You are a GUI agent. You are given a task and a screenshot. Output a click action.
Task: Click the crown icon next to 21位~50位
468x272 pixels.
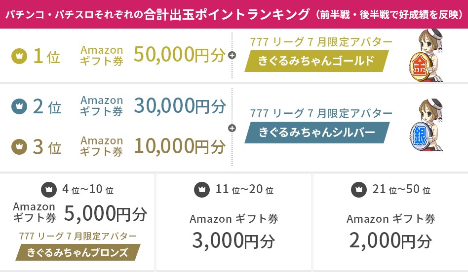359,189
